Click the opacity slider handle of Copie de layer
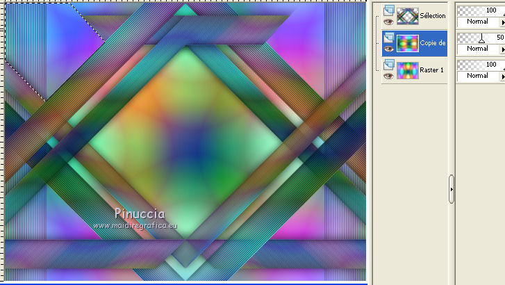505x285 pixels. point(481,39)
